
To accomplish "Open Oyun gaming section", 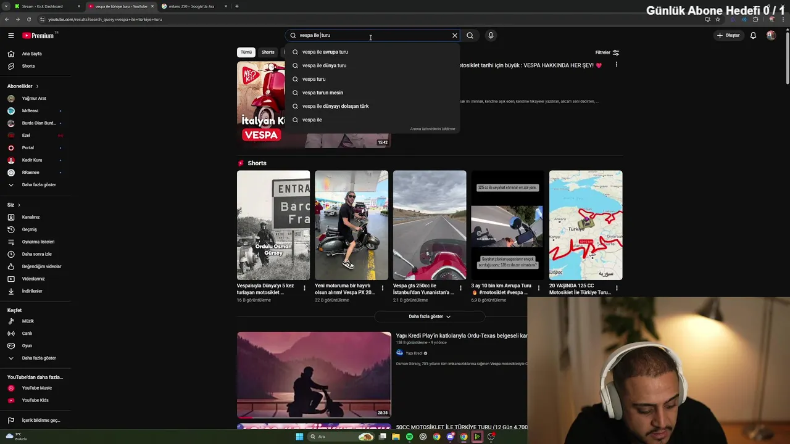I will pyautogui.click(x=35, y=346).
